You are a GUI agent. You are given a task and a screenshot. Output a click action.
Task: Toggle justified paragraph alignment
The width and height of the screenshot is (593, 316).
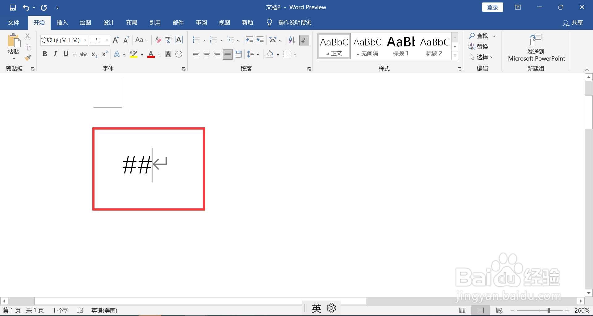pos(228,54)
